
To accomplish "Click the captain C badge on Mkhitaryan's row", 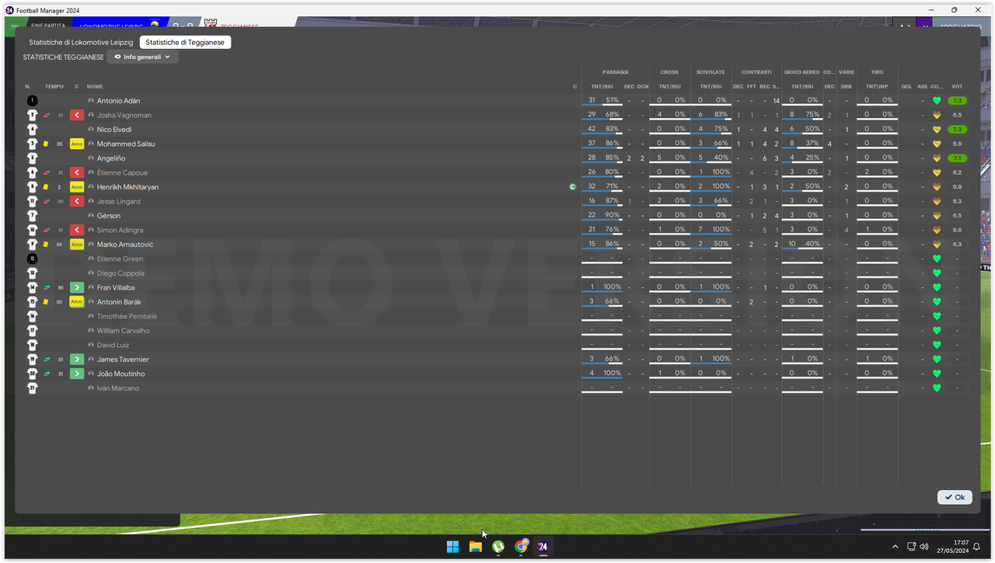I will pos(573,187).
